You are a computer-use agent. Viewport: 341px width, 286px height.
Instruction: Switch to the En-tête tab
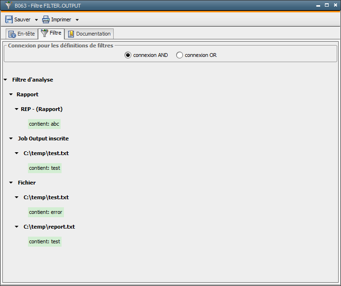tap(21, 34)
